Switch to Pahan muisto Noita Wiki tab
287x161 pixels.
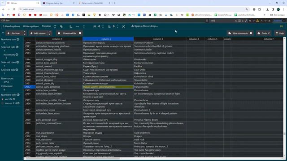tap(94, 3)
